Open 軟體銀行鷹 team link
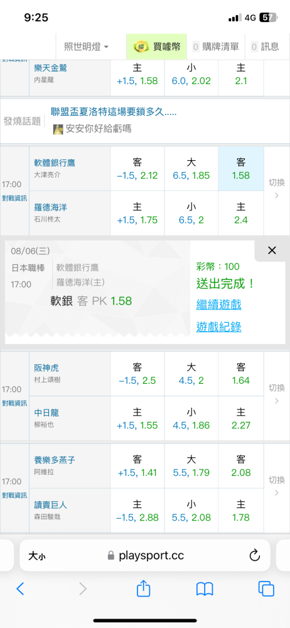This screenshot has height=628, width=290. (55, 163)
